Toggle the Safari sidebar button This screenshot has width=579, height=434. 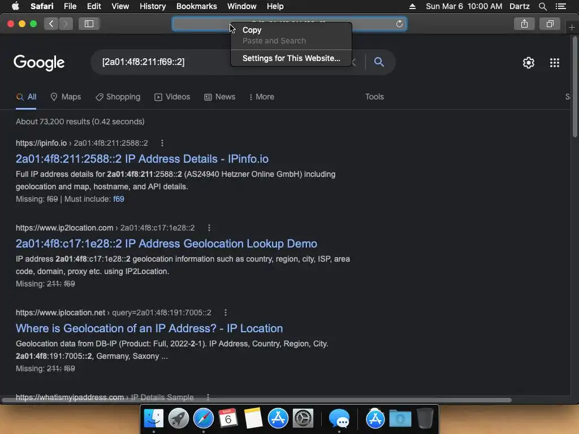(x=89, y=24)
